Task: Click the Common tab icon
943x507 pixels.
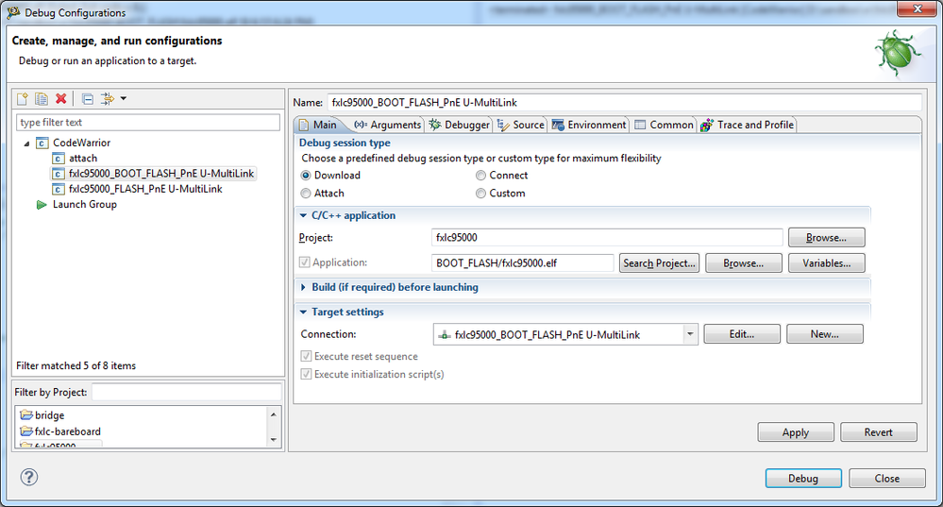Action: [x=640, y=125]
